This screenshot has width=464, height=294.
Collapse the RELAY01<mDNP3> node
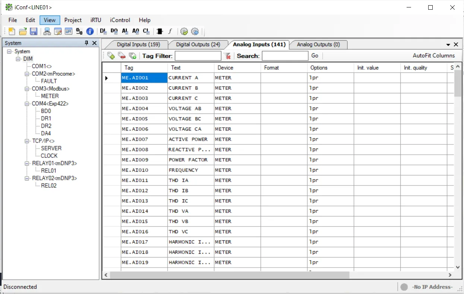click(27, 163)
